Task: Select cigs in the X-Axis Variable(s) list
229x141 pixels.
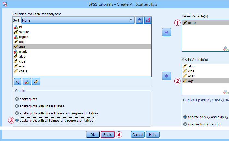Action: (x=206, y=71)
